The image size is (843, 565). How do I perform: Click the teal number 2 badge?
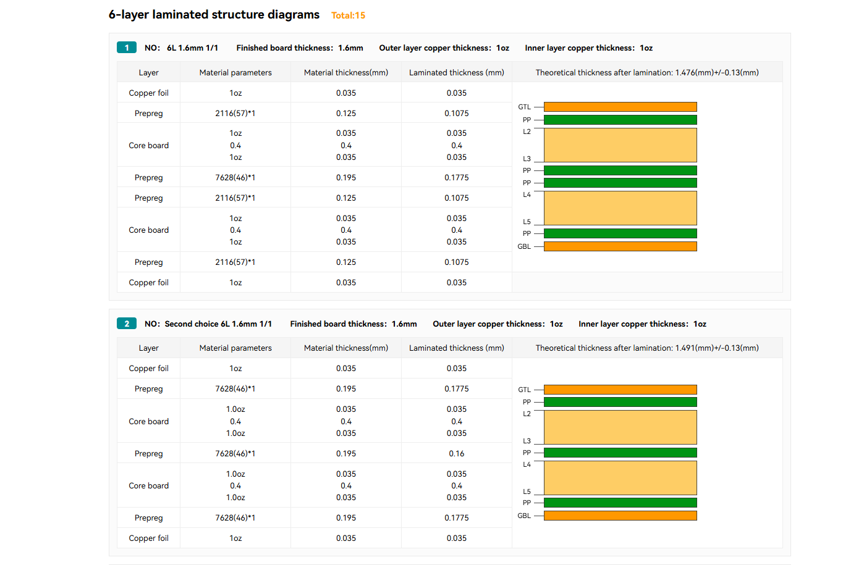127,324
